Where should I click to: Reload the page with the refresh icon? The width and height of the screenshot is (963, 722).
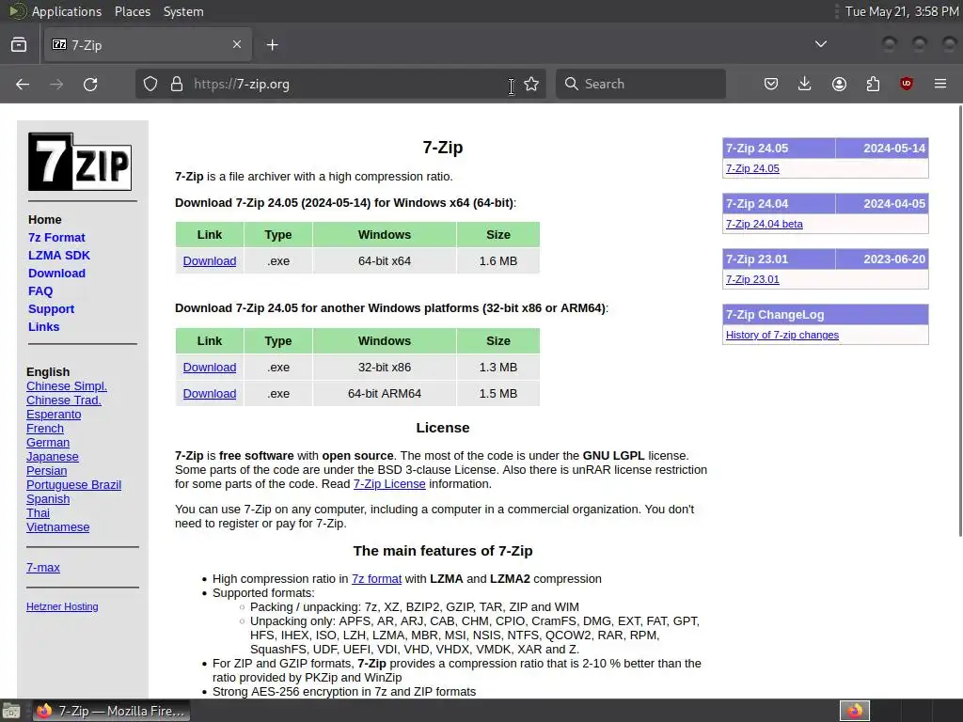[x=90, y=84]
